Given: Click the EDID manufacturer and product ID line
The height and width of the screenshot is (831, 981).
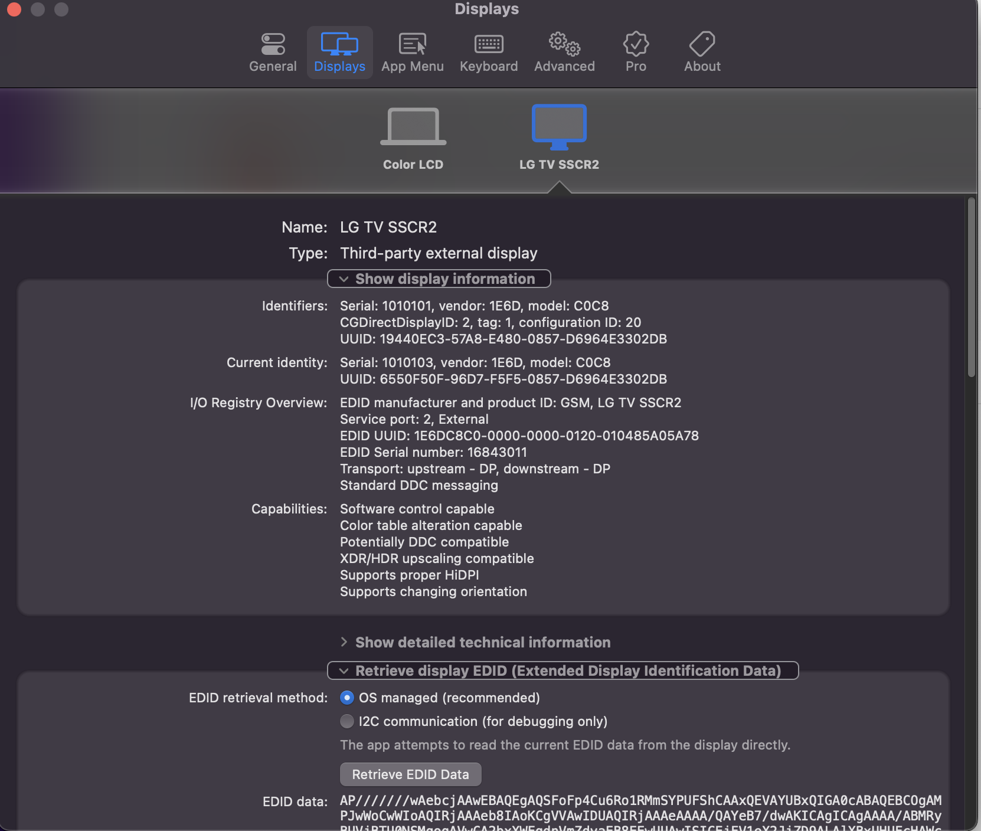Looking at the screenshot, I should (x=511, y=403).
